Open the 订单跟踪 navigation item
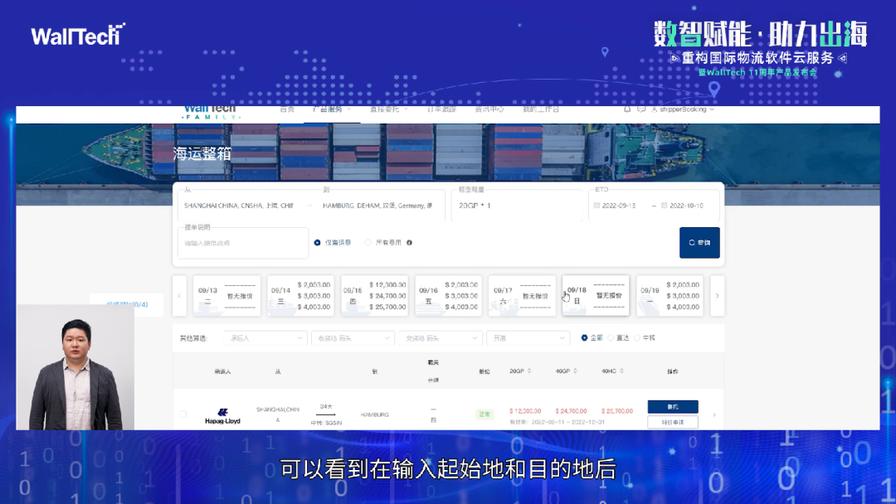 [x=441, y=109]
